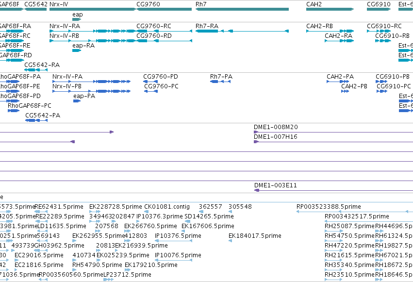The image size is (413, 282).
Task: Select the CK01081.contig label
Action: click(167, 207)
